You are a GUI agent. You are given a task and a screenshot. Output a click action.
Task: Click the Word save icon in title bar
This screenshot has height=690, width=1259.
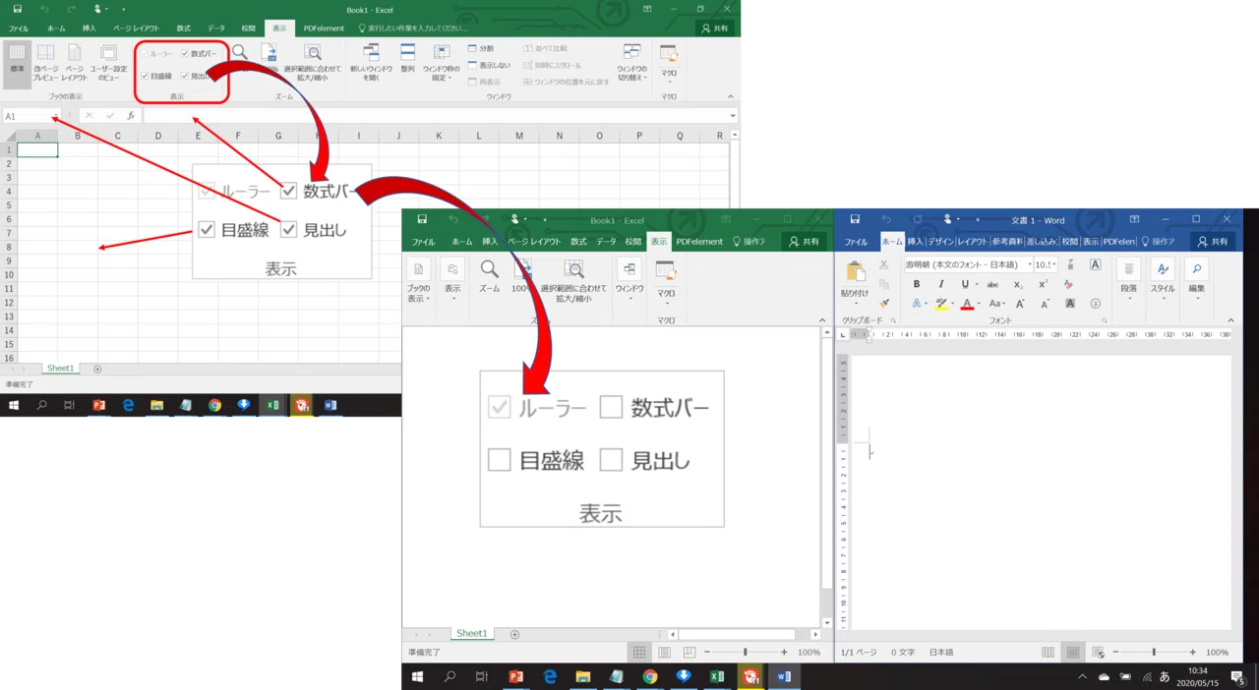pyautogui.click(x=855, y=219)
